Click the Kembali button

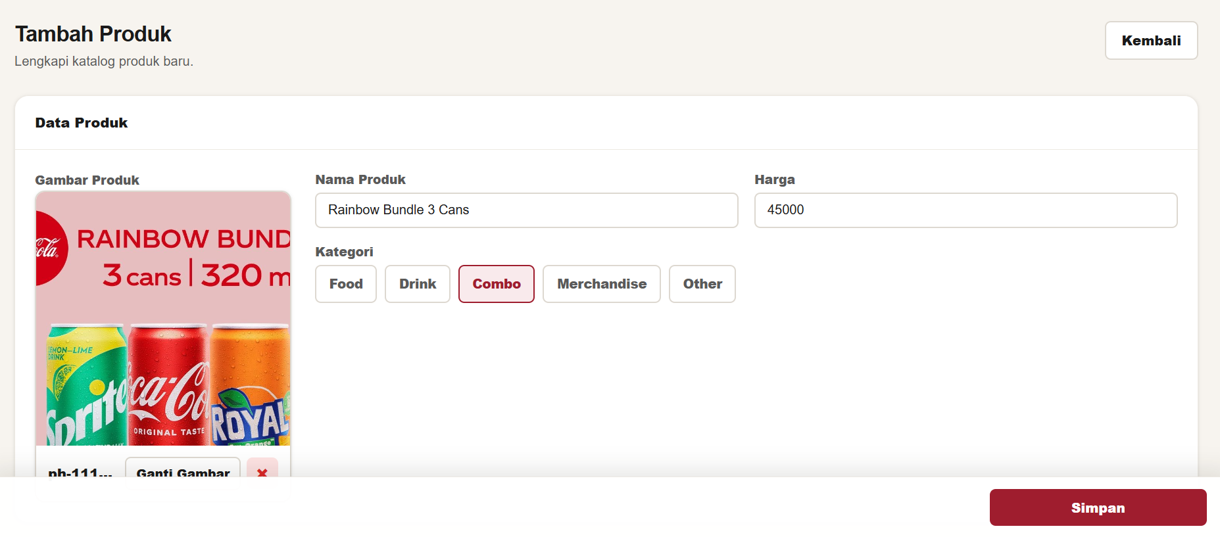[1151, 41]
